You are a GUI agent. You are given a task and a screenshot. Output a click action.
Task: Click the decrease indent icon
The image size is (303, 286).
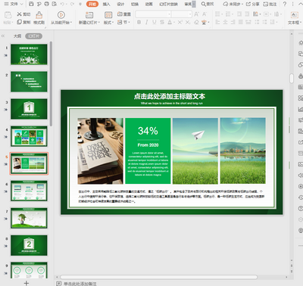[239, 14]
